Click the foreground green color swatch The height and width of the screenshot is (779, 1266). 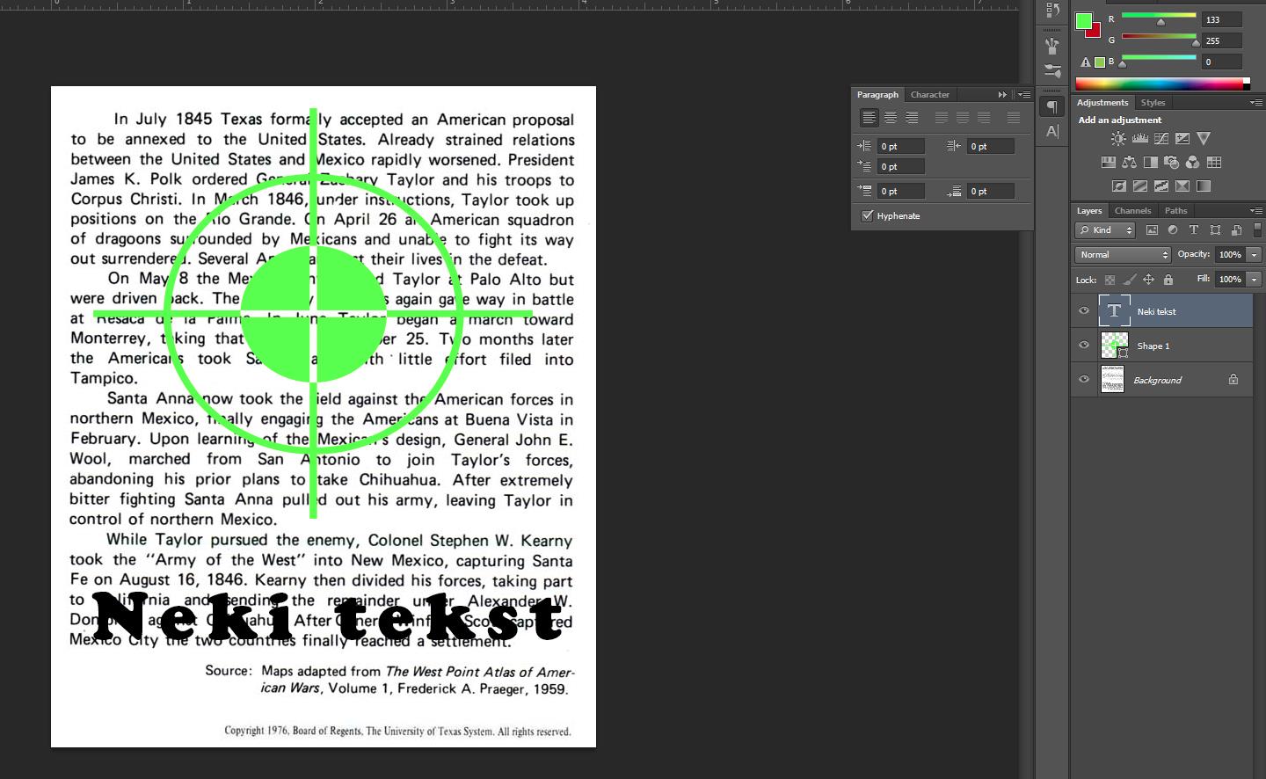click(1084, 20)
